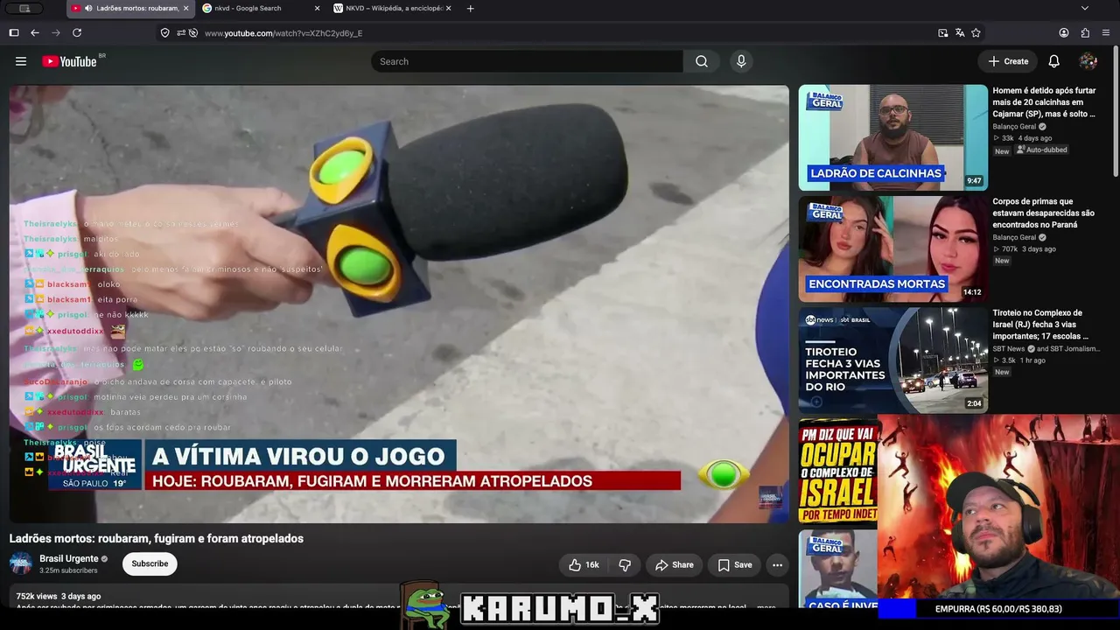Open the 'Tiroteio fecha 3 vias' thumbnail

click(x=892, y=360)
